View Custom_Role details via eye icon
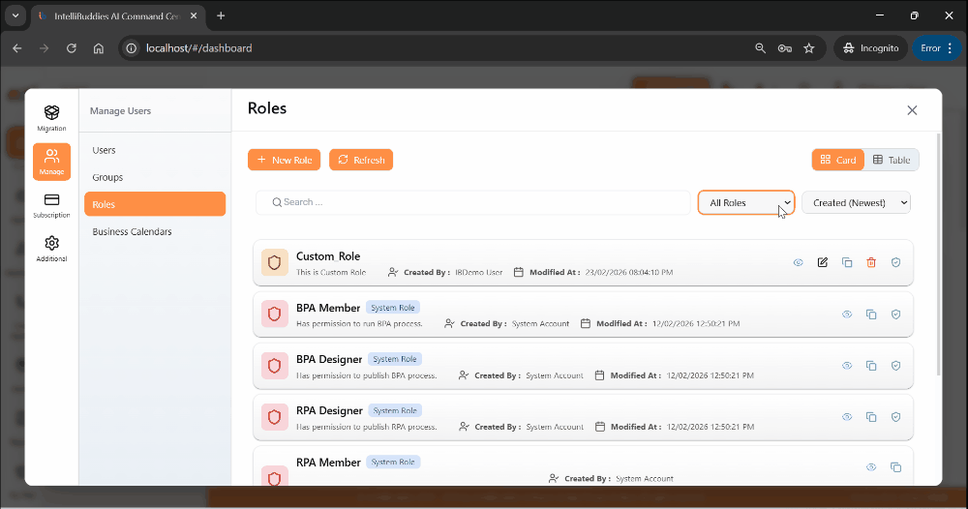 click(799, 262)
